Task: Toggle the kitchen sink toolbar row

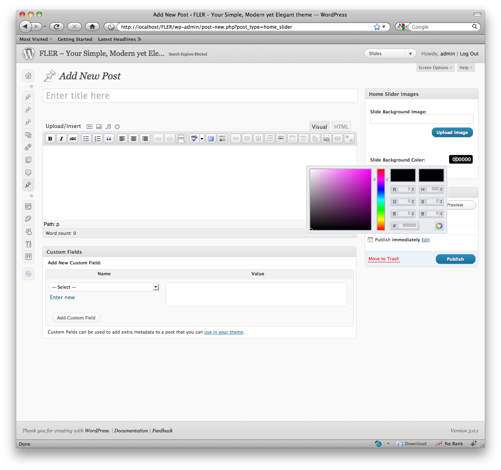Action: pyautogui.click(x=222, y=138)
